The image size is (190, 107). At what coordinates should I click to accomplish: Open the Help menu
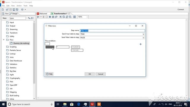point(31,6)
